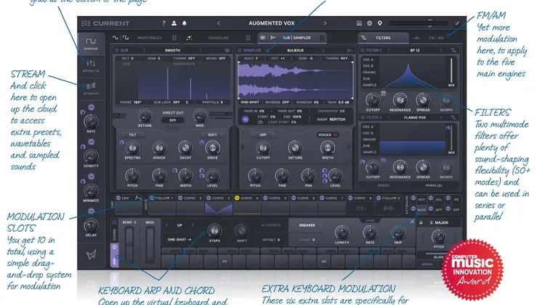Click the granular dots icon
Image resolution: width=545 pixels, height=305 pixels.
[x=189, y=38]
